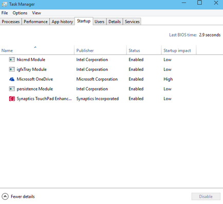Sort by the Name column header
Screen dimensions: 223x204
tap(37, 50)
